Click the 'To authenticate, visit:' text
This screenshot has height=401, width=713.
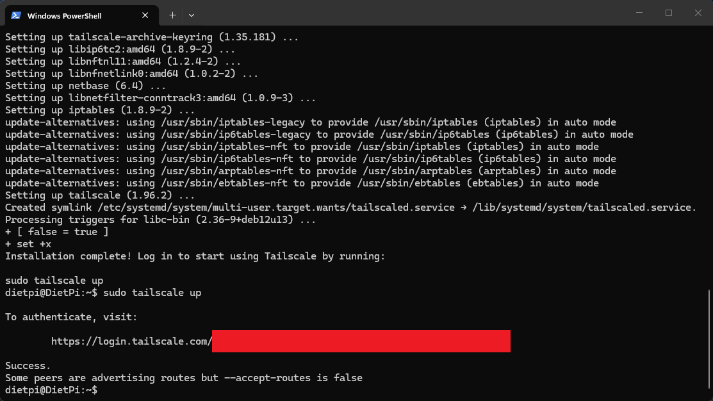[x=71, y=317]
